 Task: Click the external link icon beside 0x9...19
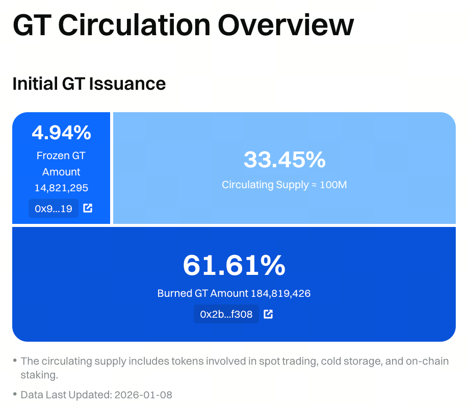coord(88,208)
